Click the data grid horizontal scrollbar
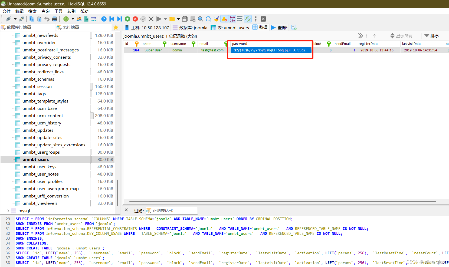 click(283, 202)
